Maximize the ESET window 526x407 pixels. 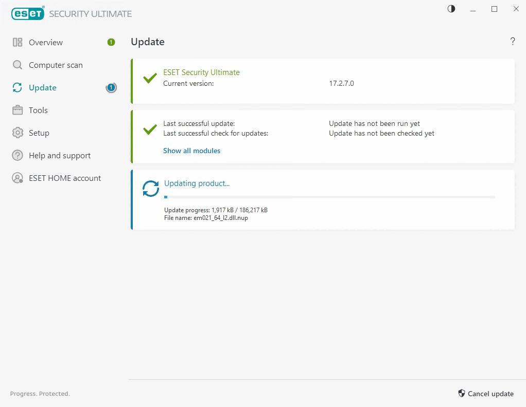494,9
